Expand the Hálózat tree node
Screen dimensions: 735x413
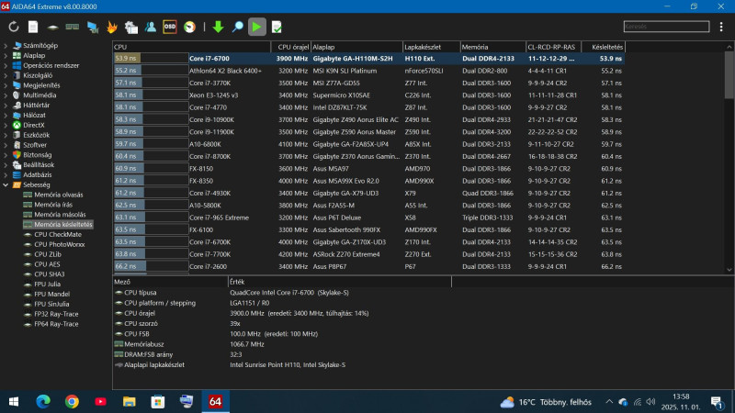(x=6, y=116)
